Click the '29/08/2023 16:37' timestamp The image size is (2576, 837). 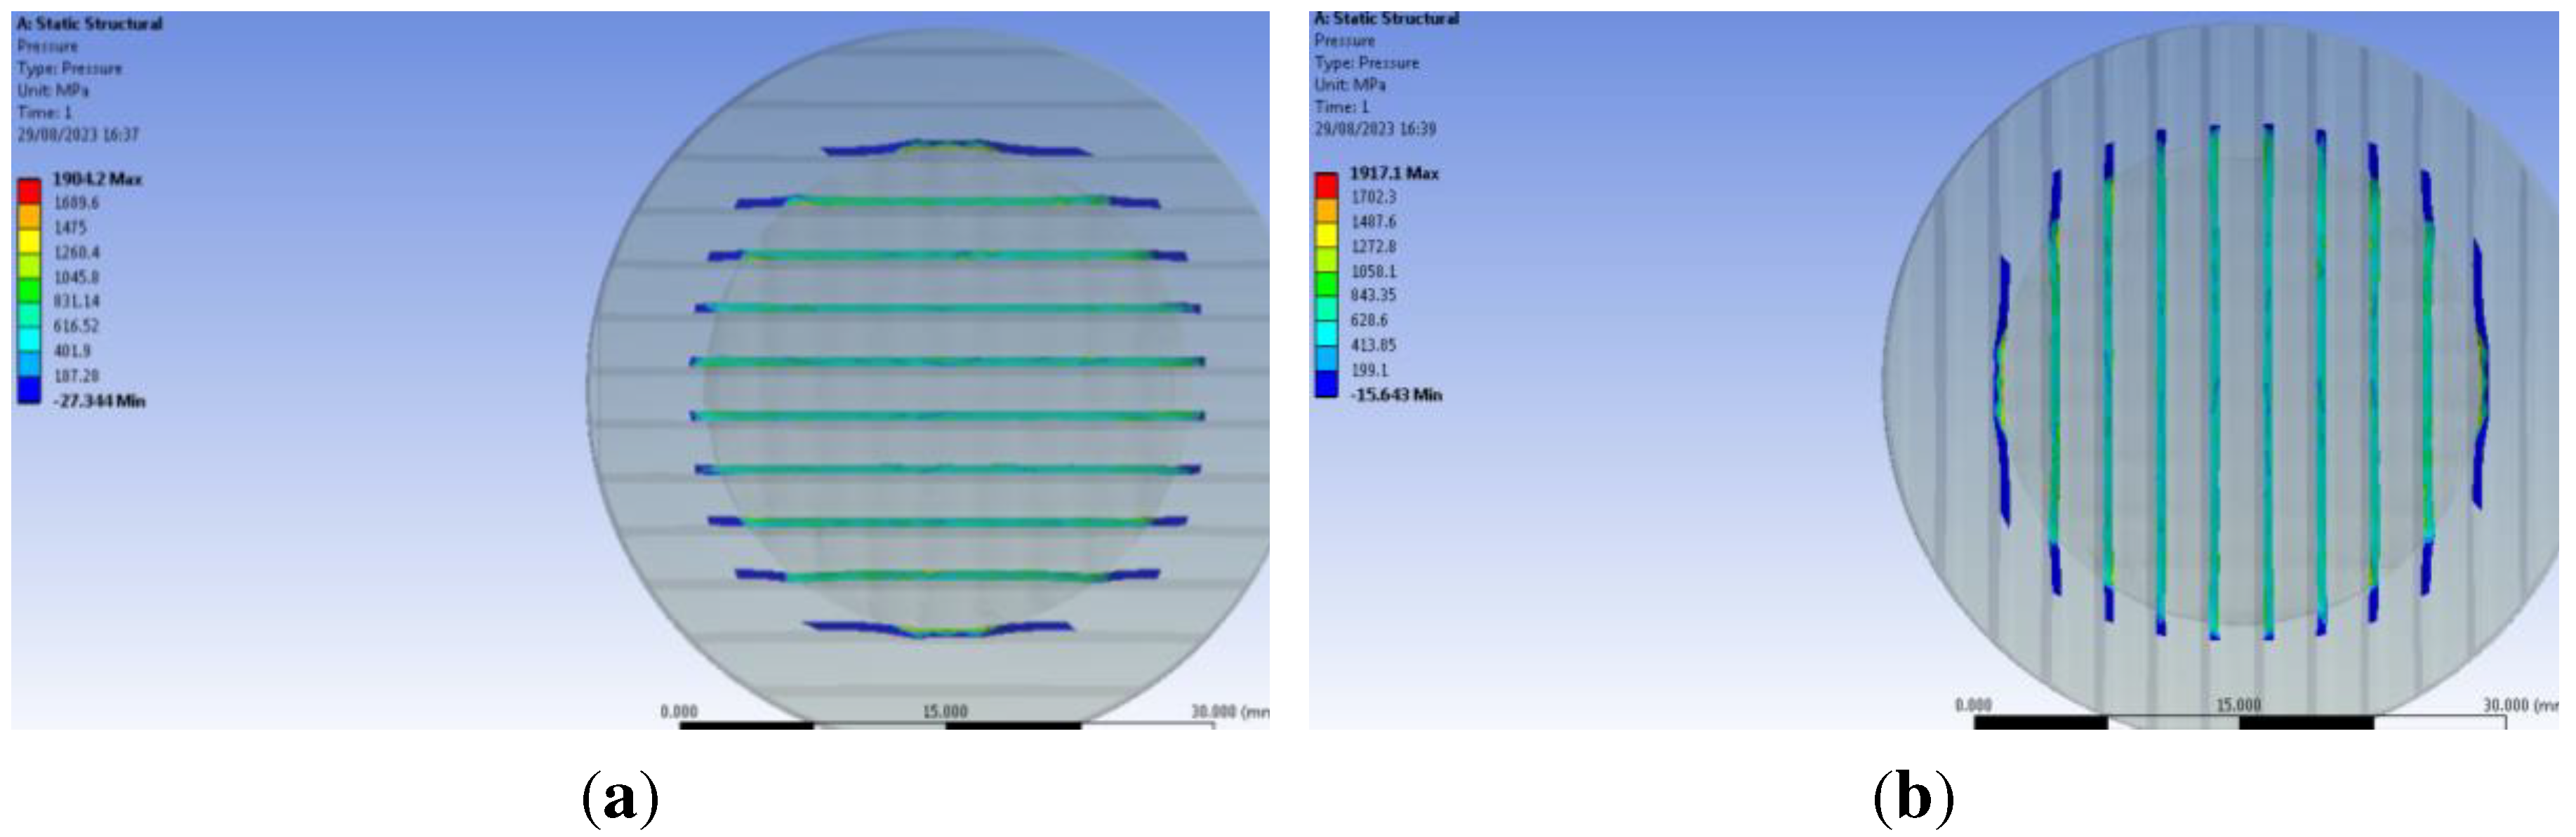pos(78,134)
